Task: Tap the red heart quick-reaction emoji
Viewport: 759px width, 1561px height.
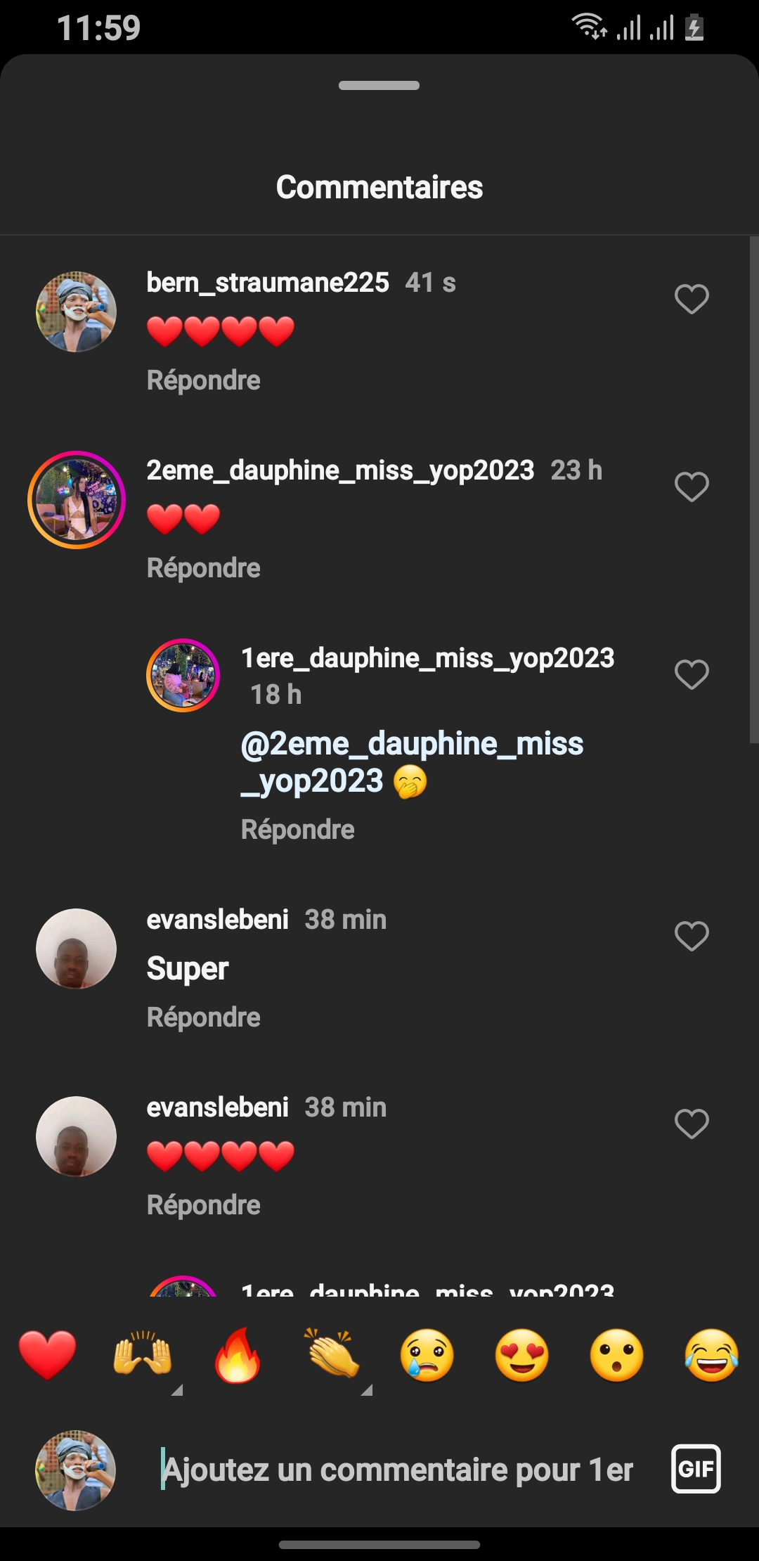Action: 47,1355
